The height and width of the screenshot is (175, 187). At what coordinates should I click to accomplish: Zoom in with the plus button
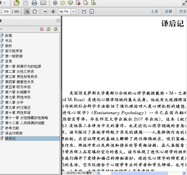[x=53, y=12]
